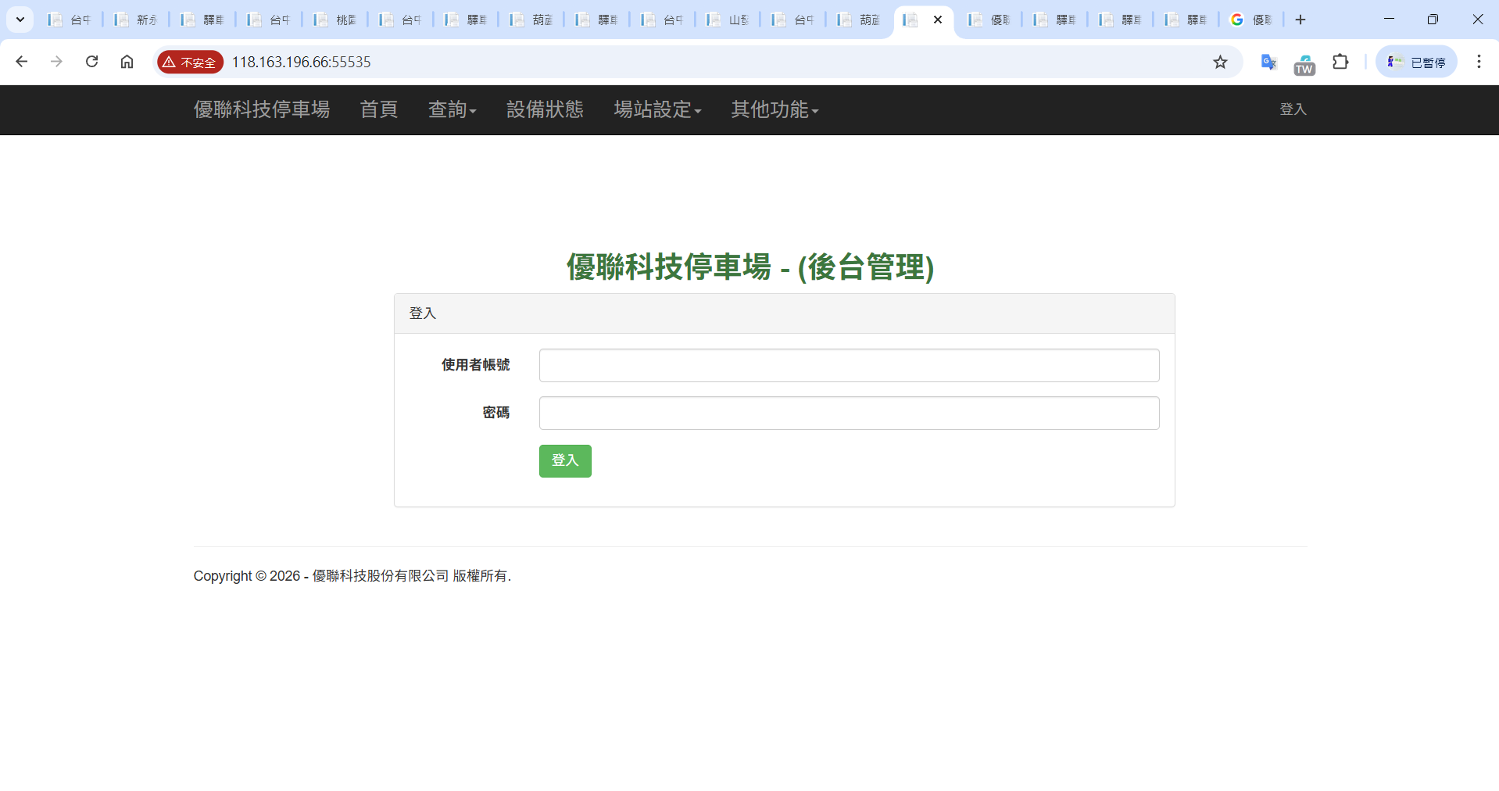Go back to the previous page
The width and height of the screenshot is (1499, 791).
point(22,62)
